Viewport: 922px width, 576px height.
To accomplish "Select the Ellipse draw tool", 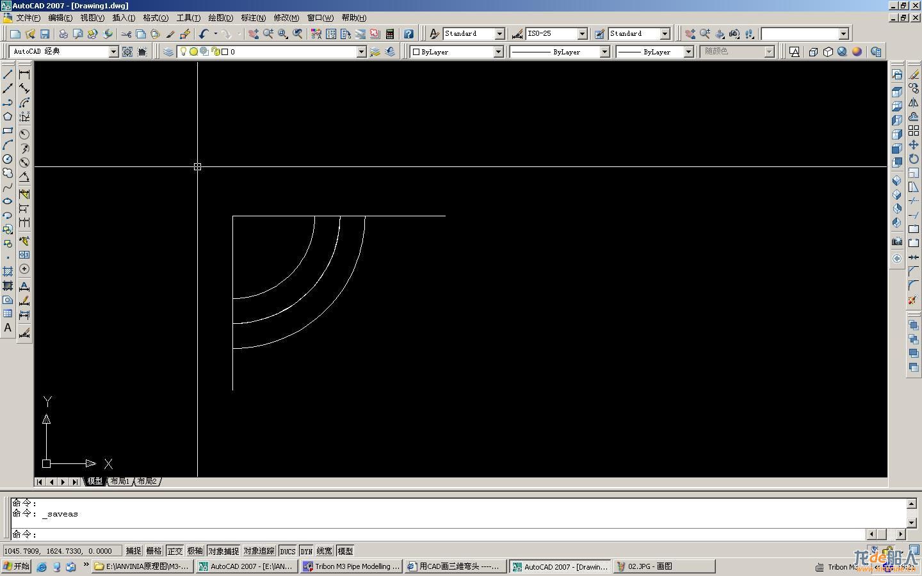I will point(8,201).
